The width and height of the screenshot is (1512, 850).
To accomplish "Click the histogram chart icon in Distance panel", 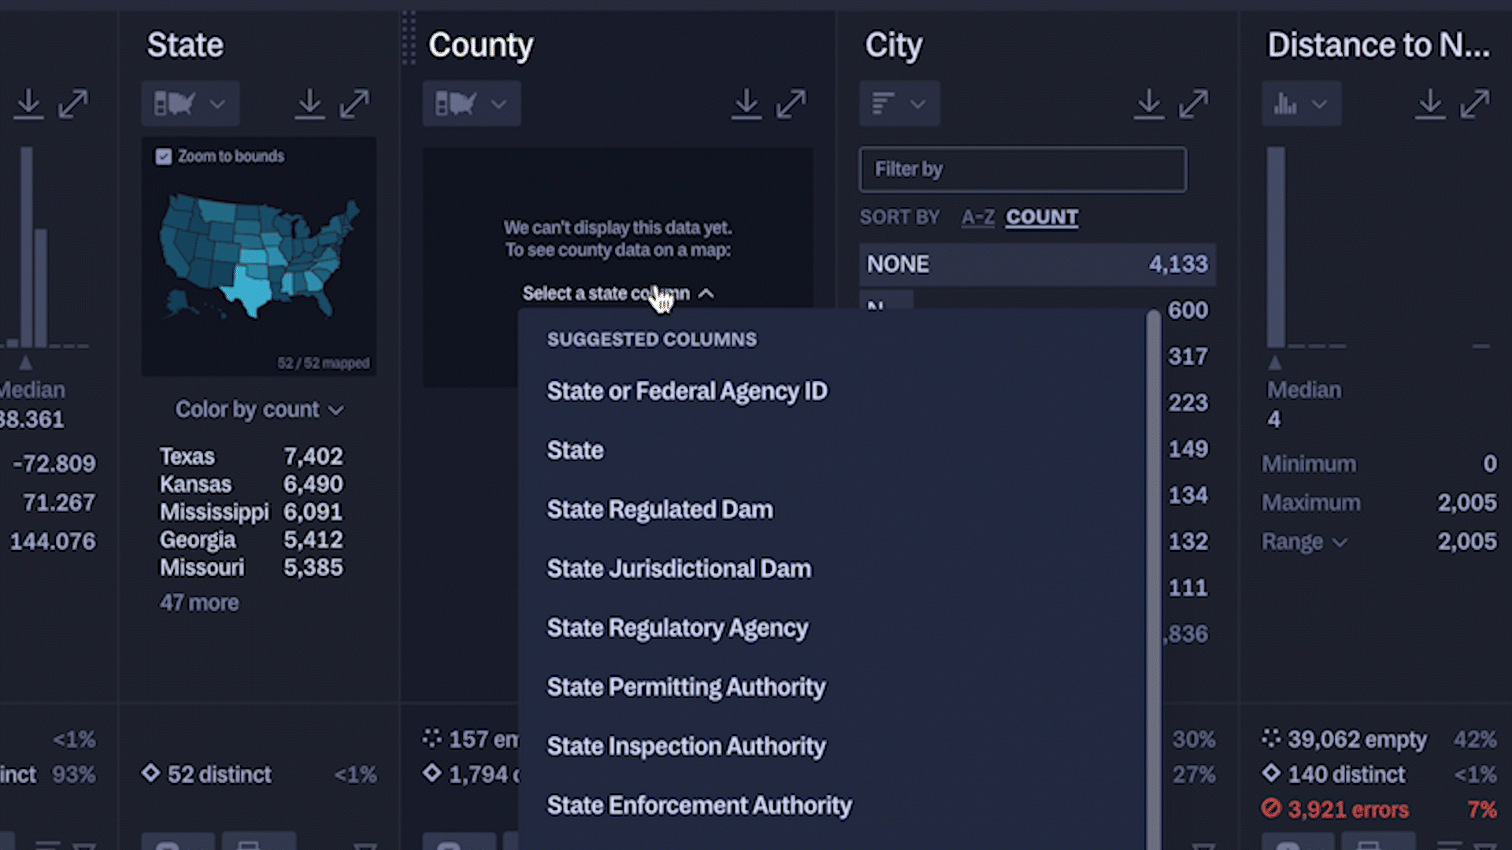I will 1301,103.
